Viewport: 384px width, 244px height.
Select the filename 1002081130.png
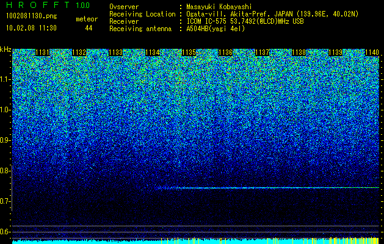coord(32,16)
